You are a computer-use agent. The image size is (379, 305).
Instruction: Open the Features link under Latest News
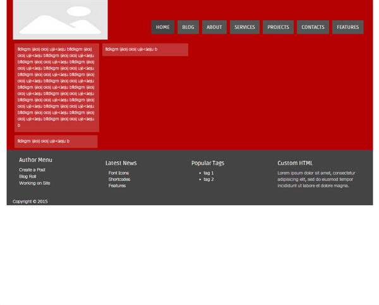click(x=117, y=185)
